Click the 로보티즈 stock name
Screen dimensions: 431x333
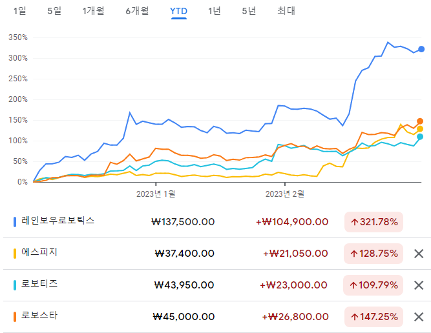[x=39, y=283]
